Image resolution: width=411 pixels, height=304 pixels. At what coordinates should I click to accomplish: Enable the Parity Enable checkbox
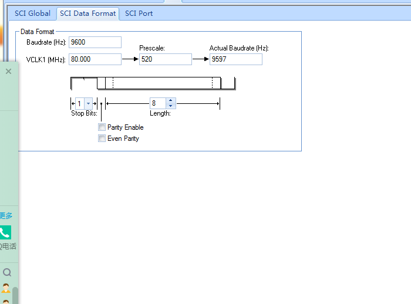click(102, 127)
